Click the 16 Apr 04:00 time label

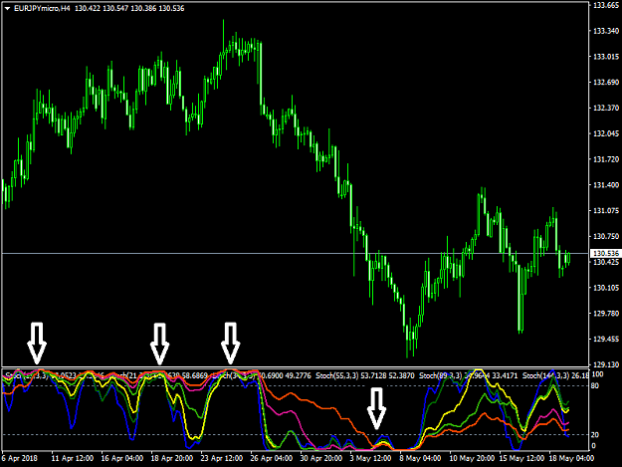(122, 458)
